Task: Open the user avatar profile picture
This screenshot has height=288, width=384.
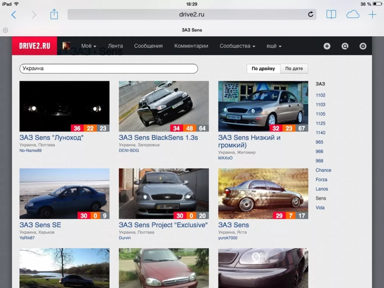Action: tap(66, 46)
